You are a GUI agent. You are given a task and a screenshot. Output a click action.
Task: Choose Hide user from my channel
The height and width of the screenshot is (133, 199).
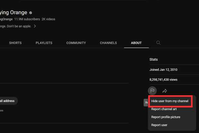[170, 101]
